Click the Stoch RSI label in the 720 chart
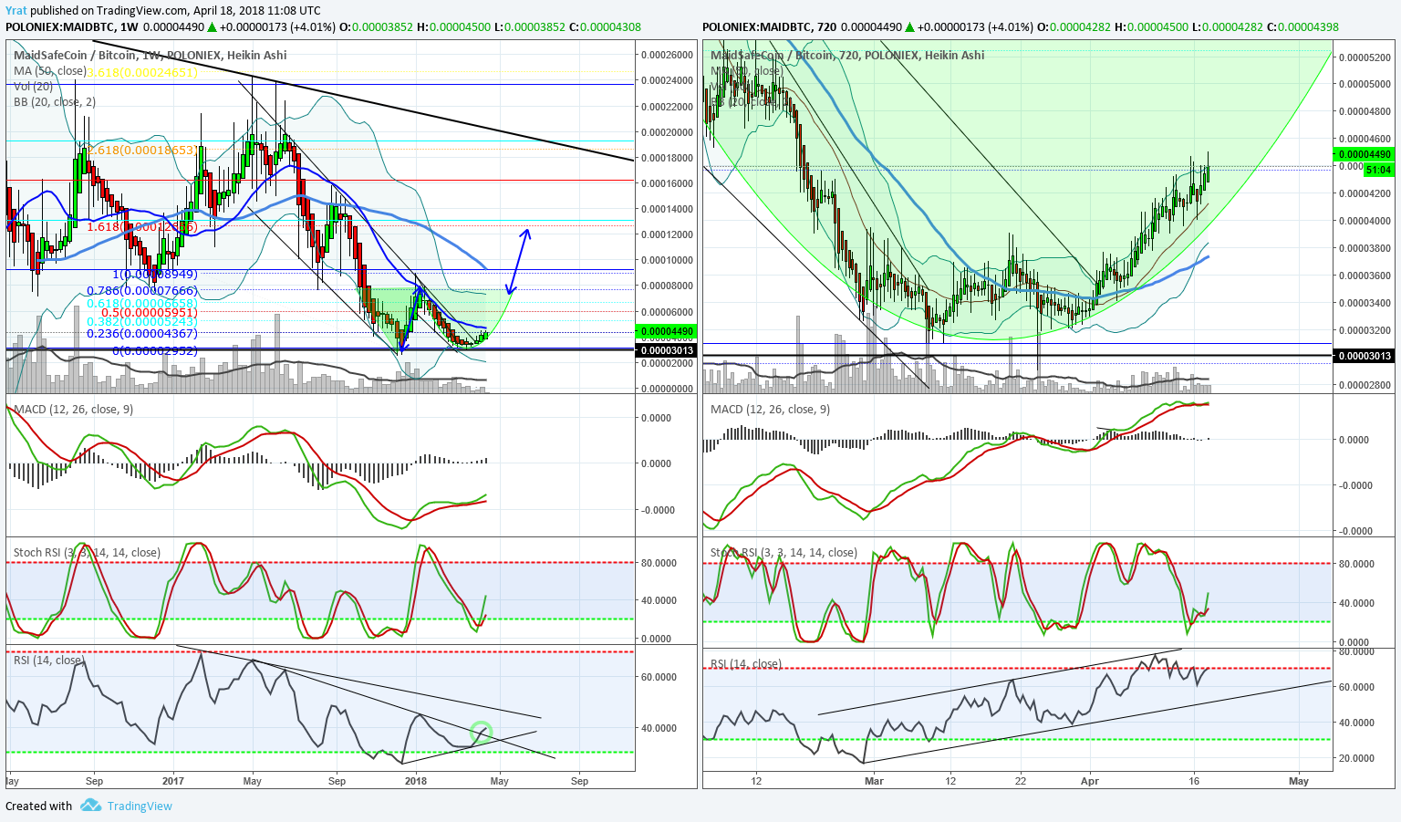1401x822 pixels. [x=784, y=552]
